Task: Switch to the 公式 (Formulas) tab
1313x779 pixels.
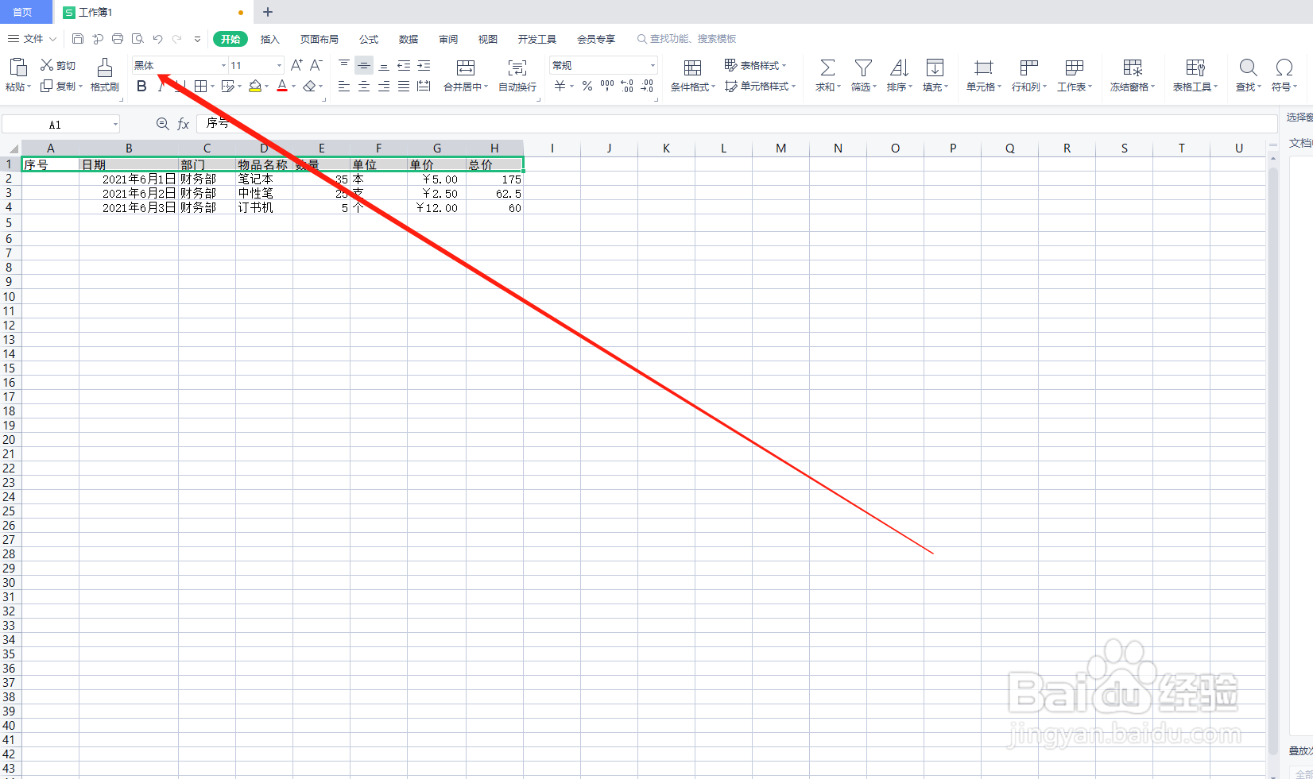Action: [369, 39]
